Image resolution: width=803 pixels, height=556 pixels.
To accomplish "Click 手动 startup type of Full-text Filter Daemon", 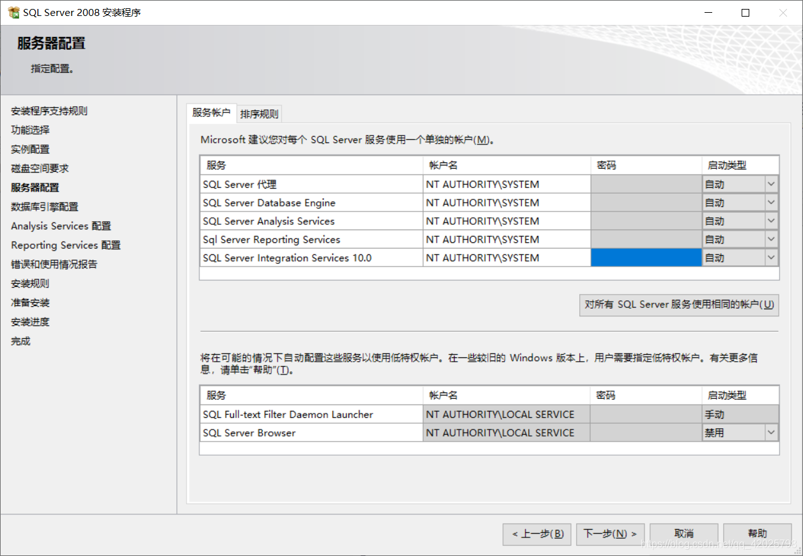I will 740,414.
